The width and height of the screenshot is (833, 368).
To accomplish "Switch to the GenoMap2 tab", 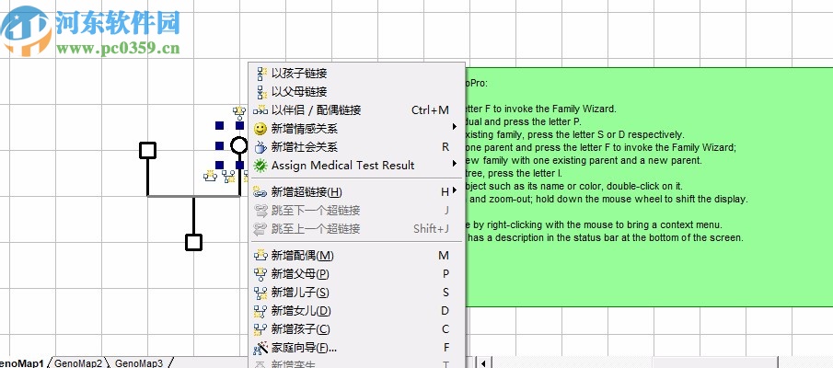I will click(x=78, y=363).
